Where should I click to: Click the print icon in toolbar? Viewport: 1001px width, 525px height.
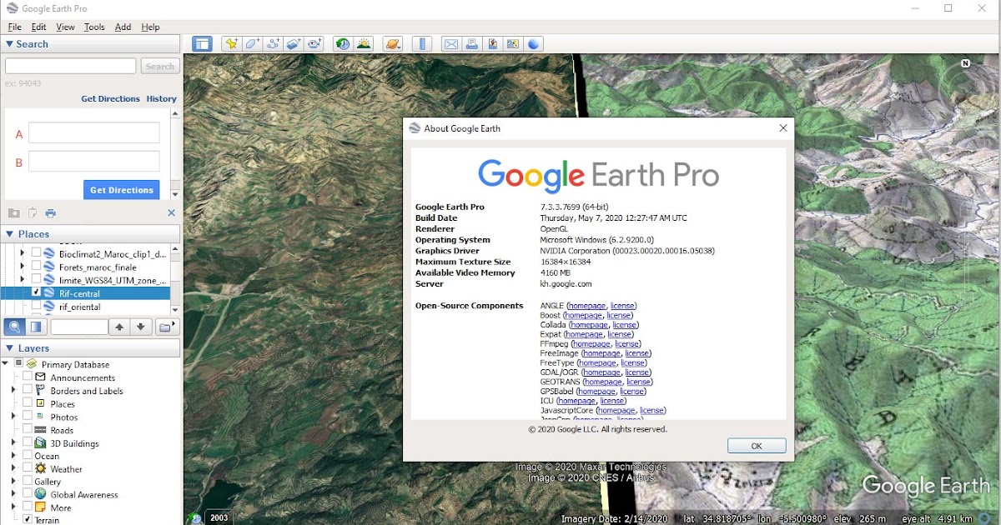(472, 44)
